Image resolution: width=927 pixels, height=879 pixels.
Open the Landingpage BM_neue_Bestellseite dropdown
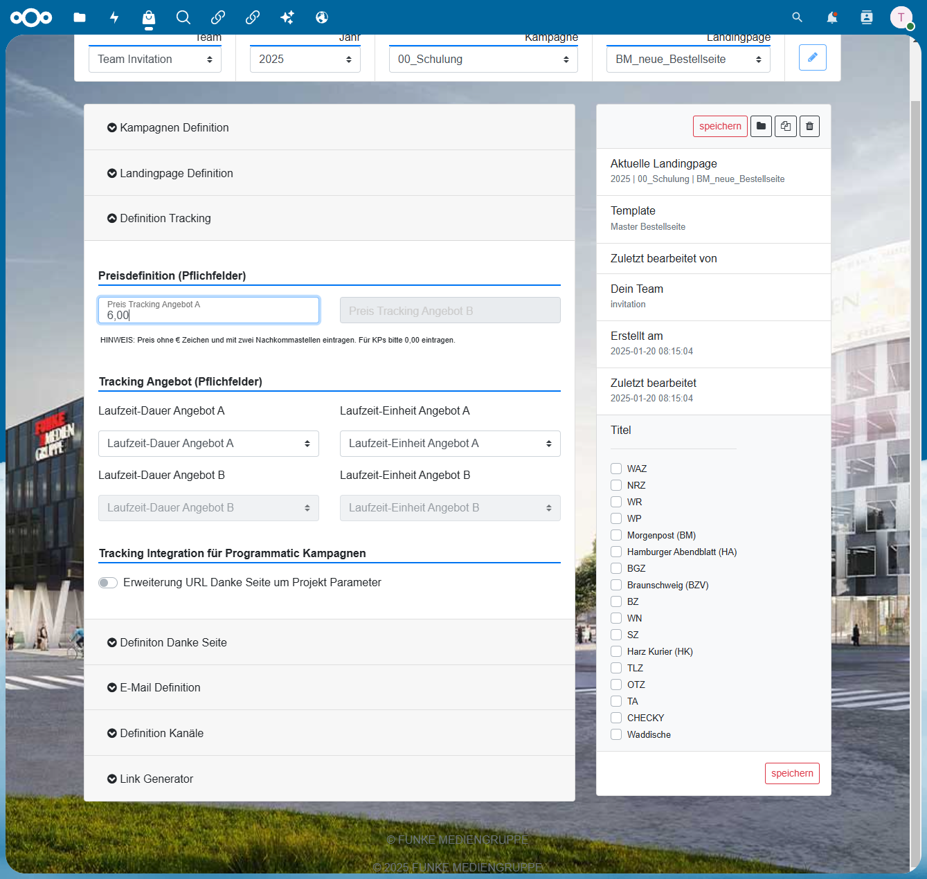click(688, 60)
